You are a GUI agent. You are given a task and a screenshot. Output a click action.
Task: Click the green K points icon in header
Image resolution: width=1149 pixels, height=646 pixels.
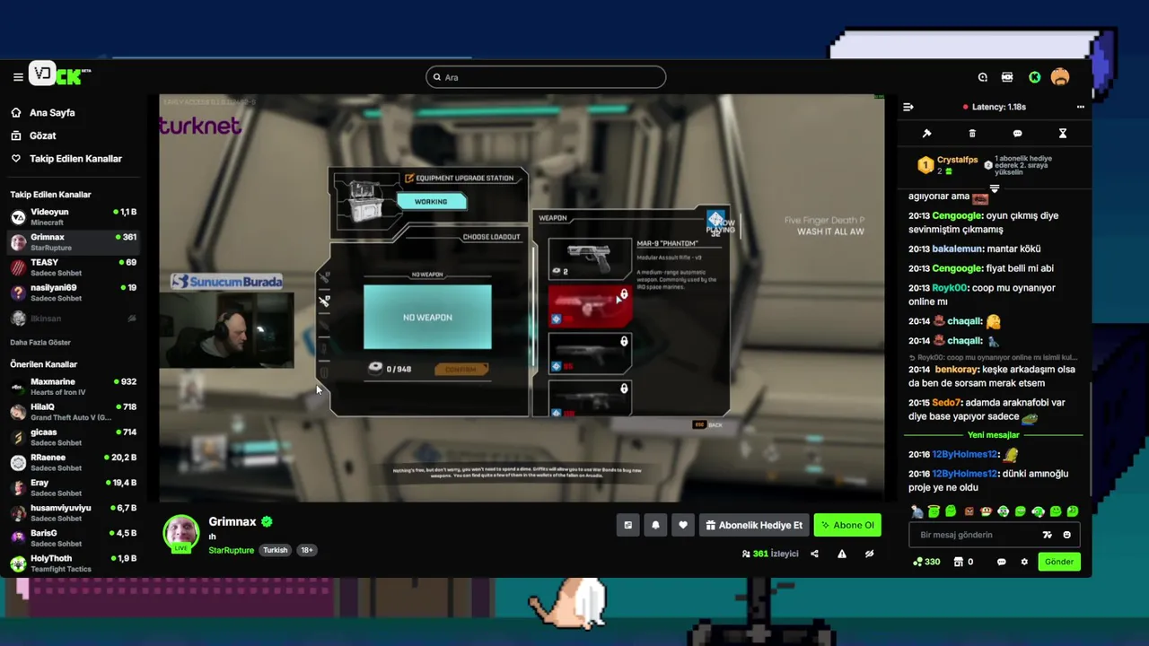1034,77
